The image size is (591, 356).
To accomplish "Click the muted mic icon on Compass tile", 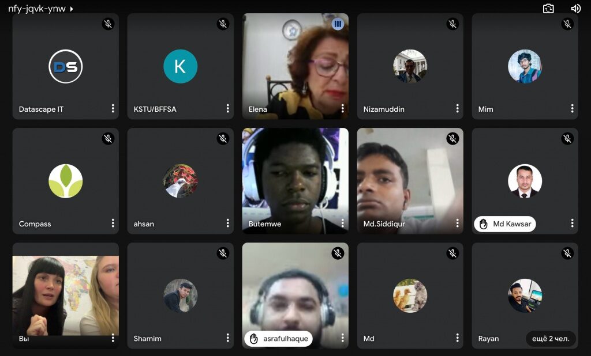I will click(108, 138).
